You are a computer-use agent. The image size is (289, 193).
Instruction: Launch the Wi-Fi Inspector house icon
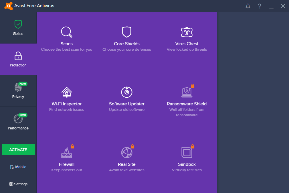coord(67,92)
